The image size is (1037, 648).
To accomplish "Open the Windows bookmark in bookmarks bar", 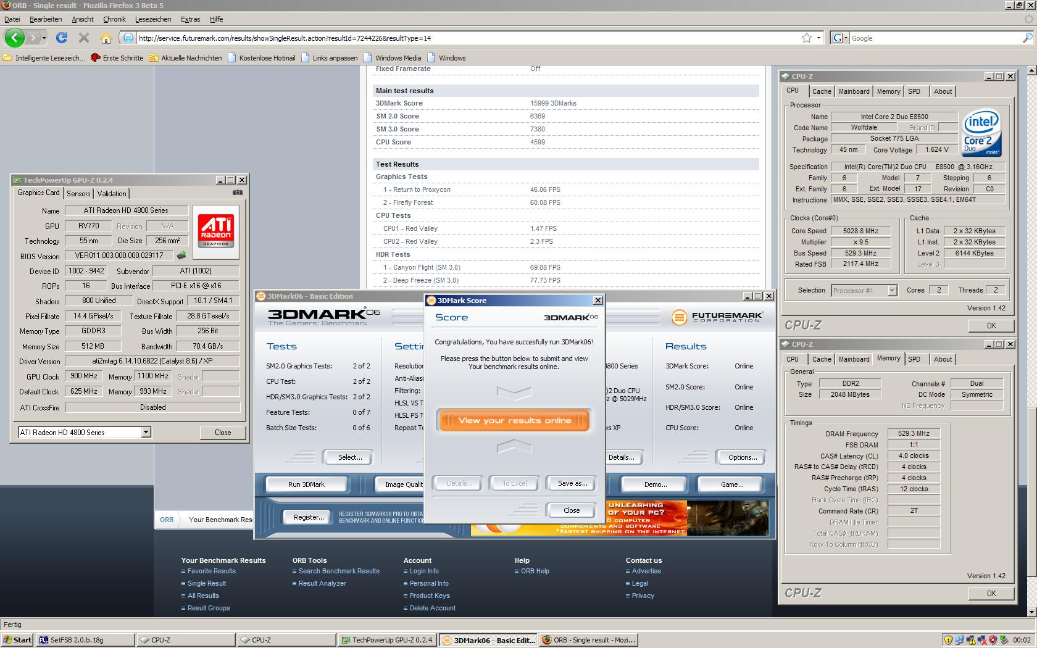I will click(446, 58).
